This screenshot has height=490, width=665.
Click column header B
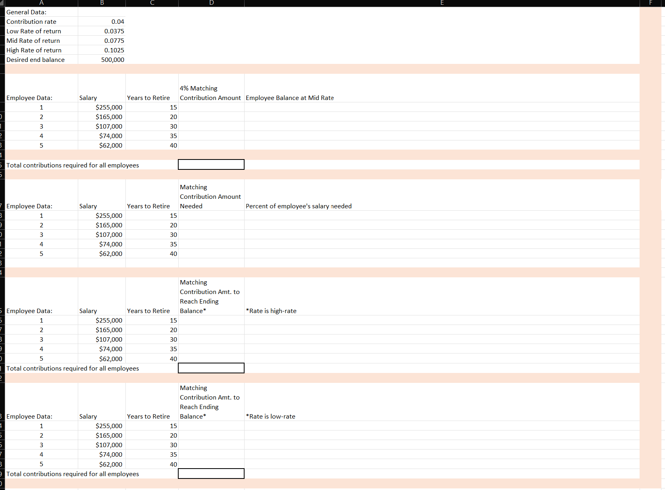coord(102,3)
